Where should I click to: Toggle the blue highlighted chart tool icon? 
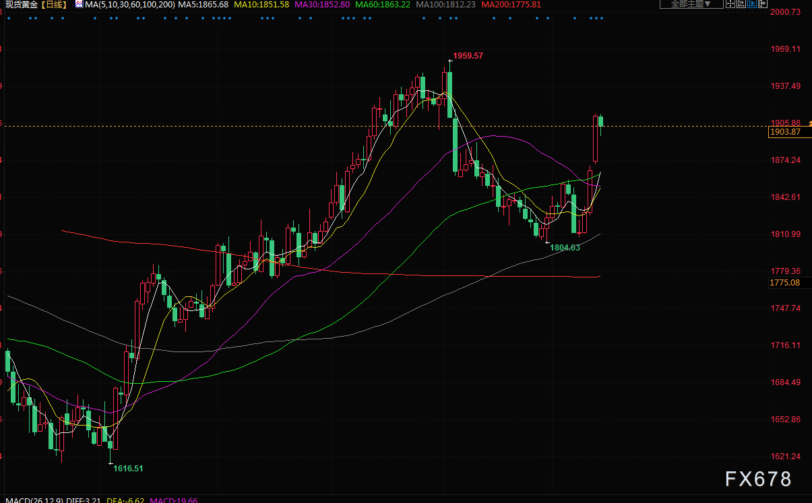tap(752, 4)
